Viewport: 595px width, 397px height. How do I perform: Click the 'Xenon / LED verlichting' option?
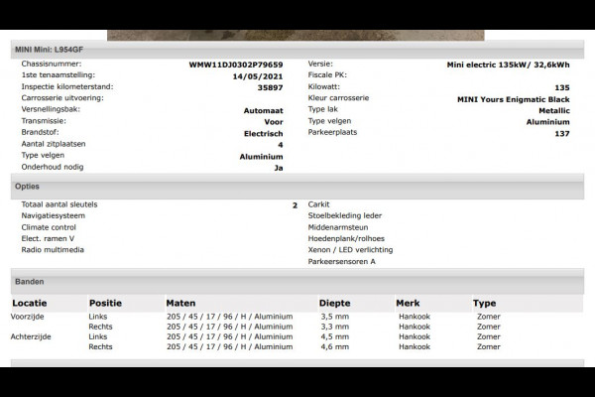pyautogui.click(x=350, y=250)
